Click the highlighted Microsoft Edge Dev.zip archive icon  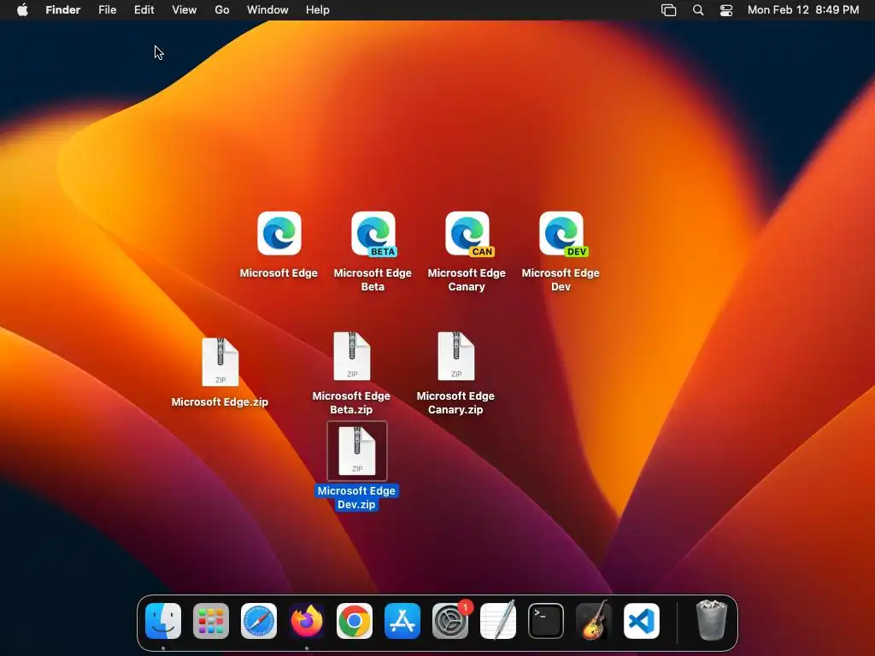[357, 451]
